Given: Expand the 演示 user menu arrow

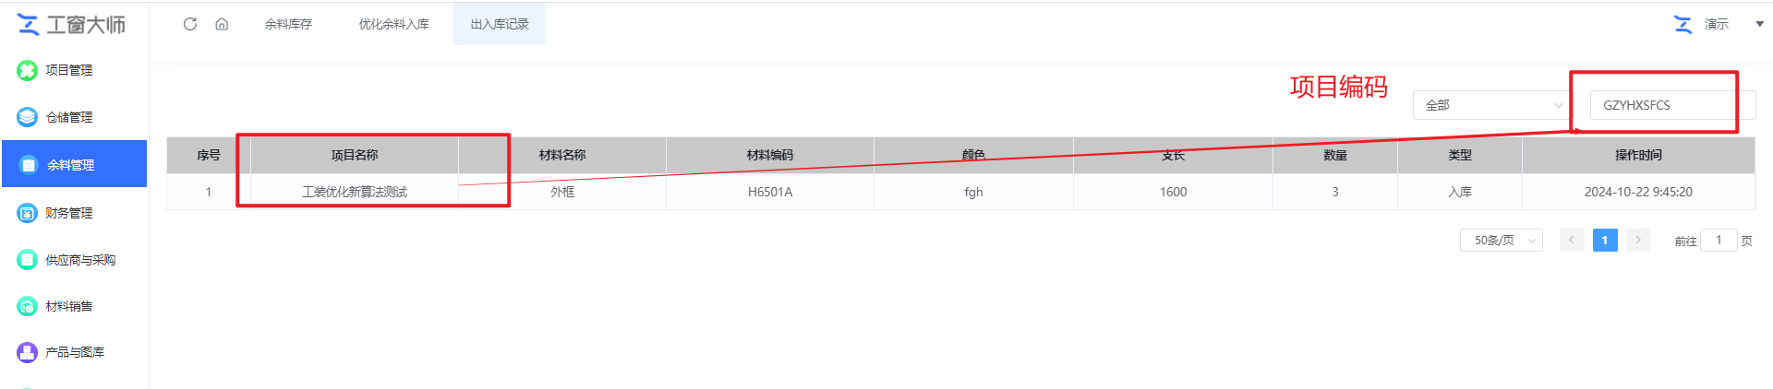Looking at the screenshot, I should pyautogui.click(x=1759, y=24).
